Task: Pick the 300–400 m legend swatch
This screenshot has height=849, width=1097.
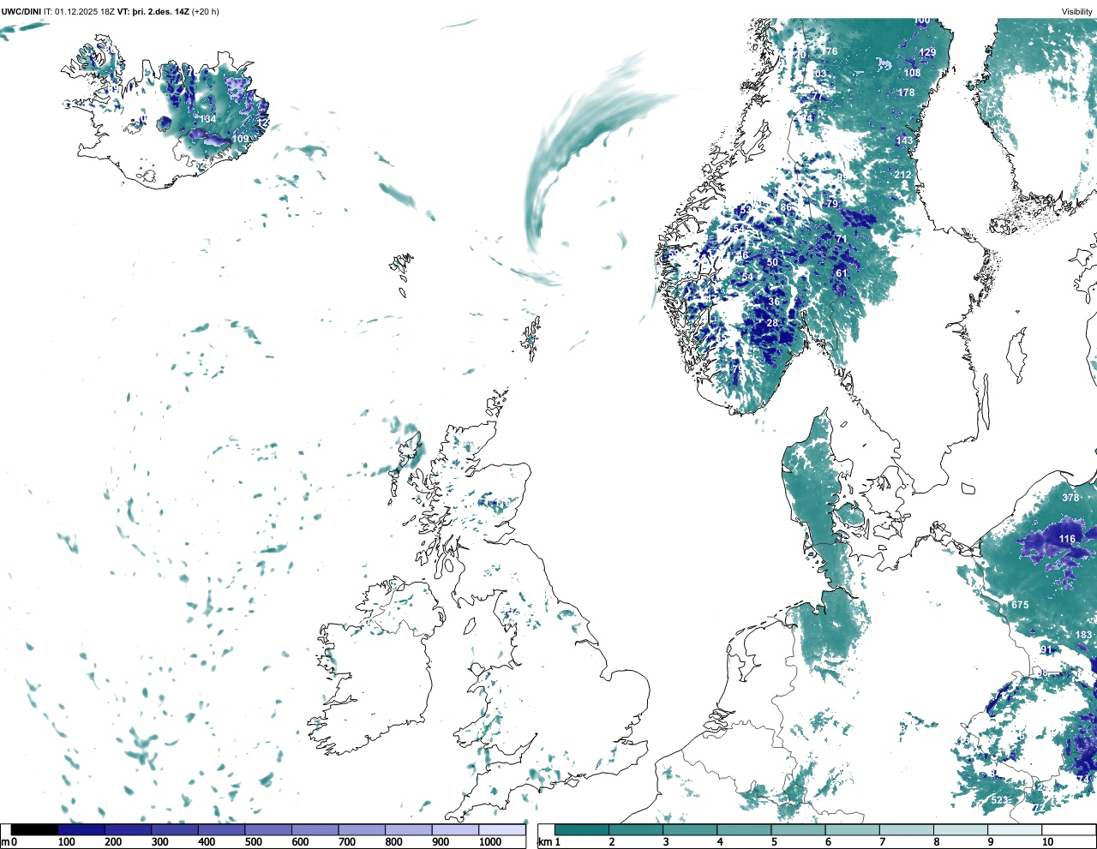Action: coord(175,829)
